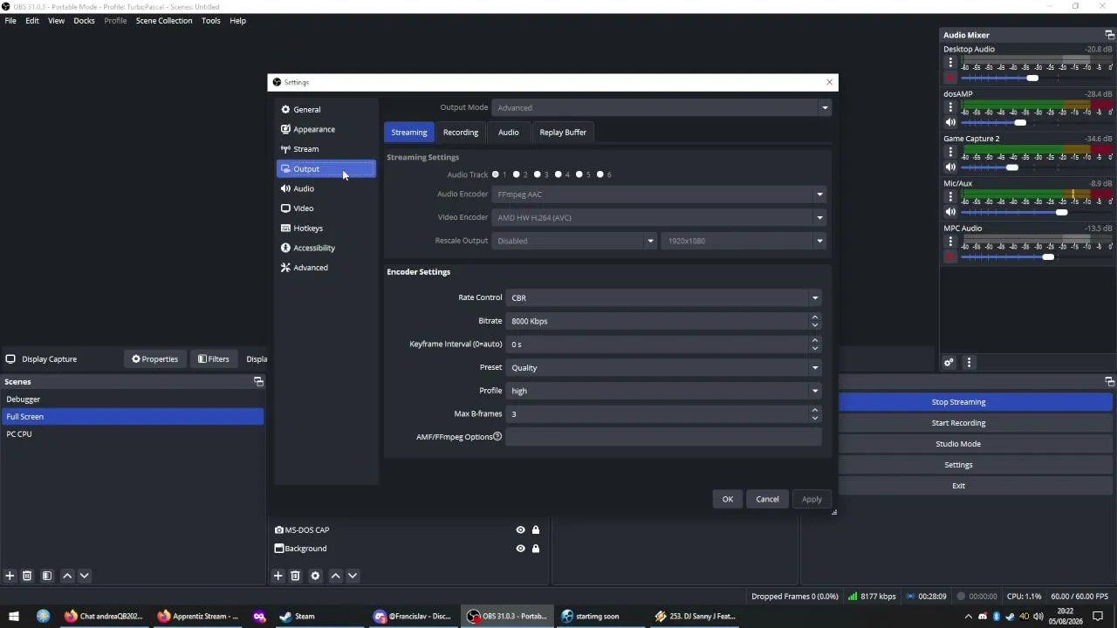This screenshot has height=628, width=1117.
Task: Add a new scene with plus icon
Action: tap(10, 576)
